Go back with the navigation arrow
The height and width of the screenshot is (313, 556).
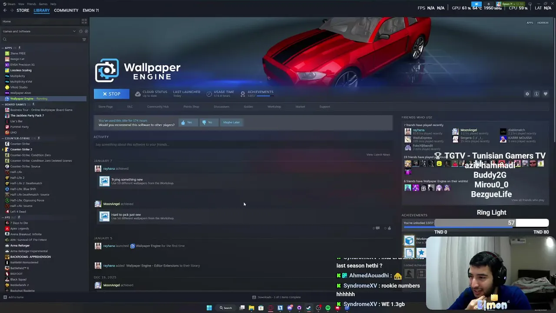click(5, 10)
